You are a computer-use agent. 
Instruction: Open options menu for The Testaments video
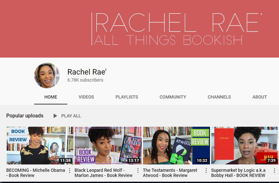click(206, 171)
